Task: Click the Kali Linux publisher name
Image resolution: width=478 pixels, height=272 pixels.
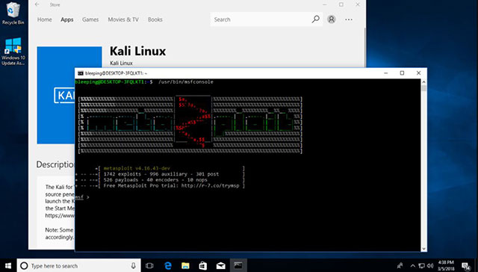Action: [x=121, y=63]
